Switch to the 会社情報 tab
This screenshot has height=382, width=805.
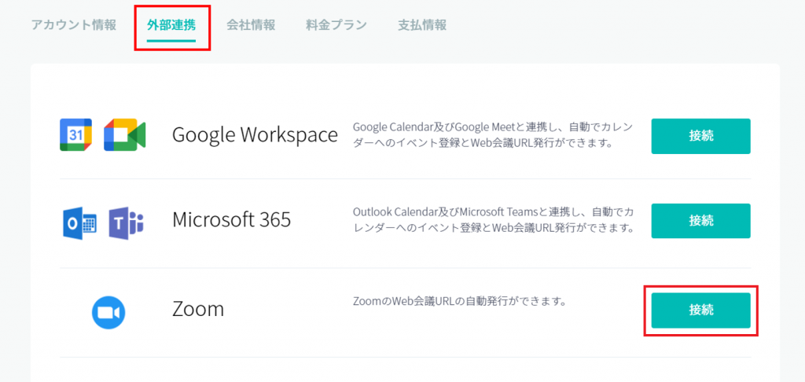click(x=251, y=25)
